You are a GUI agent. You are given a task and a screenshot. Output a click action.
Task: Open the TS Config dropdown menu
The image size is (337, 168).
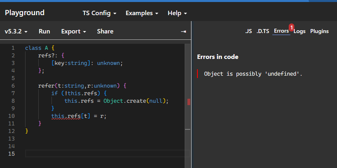(99, 13)
